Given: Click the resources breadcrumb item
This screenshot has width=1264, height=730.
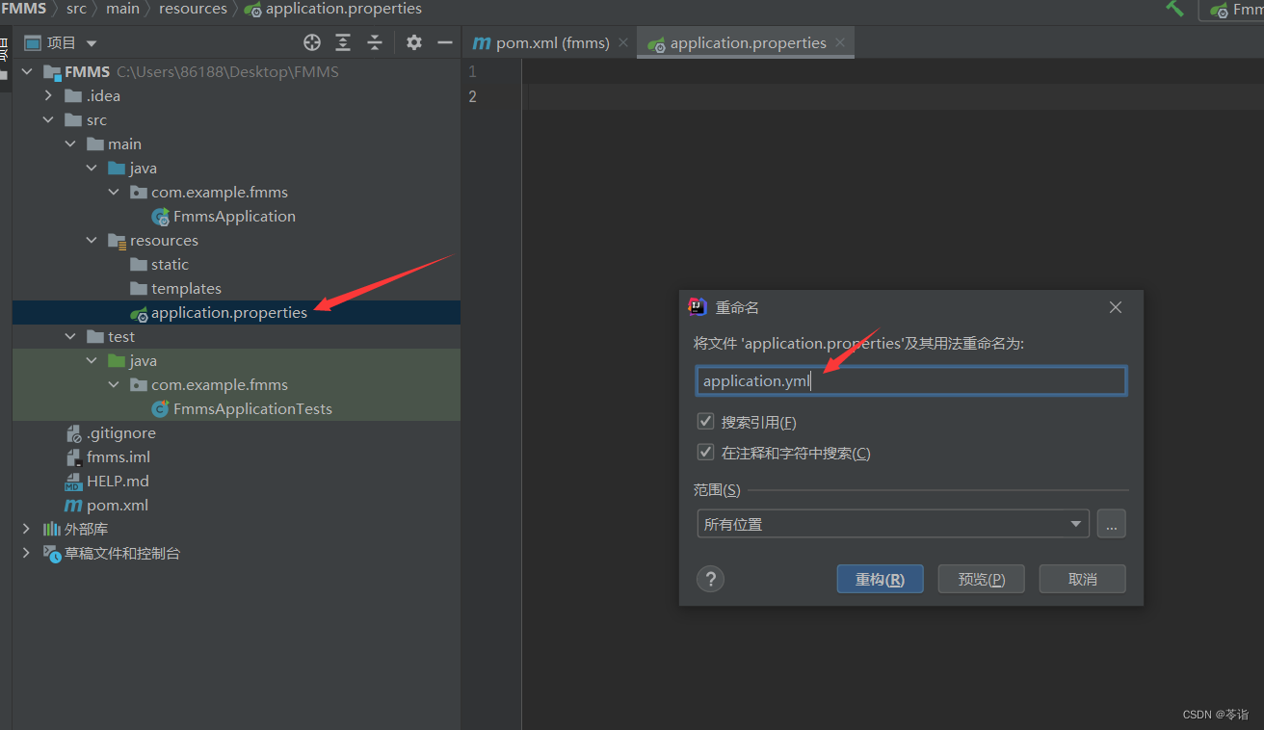Looking at the screenshot, I should tap(193, 9).
